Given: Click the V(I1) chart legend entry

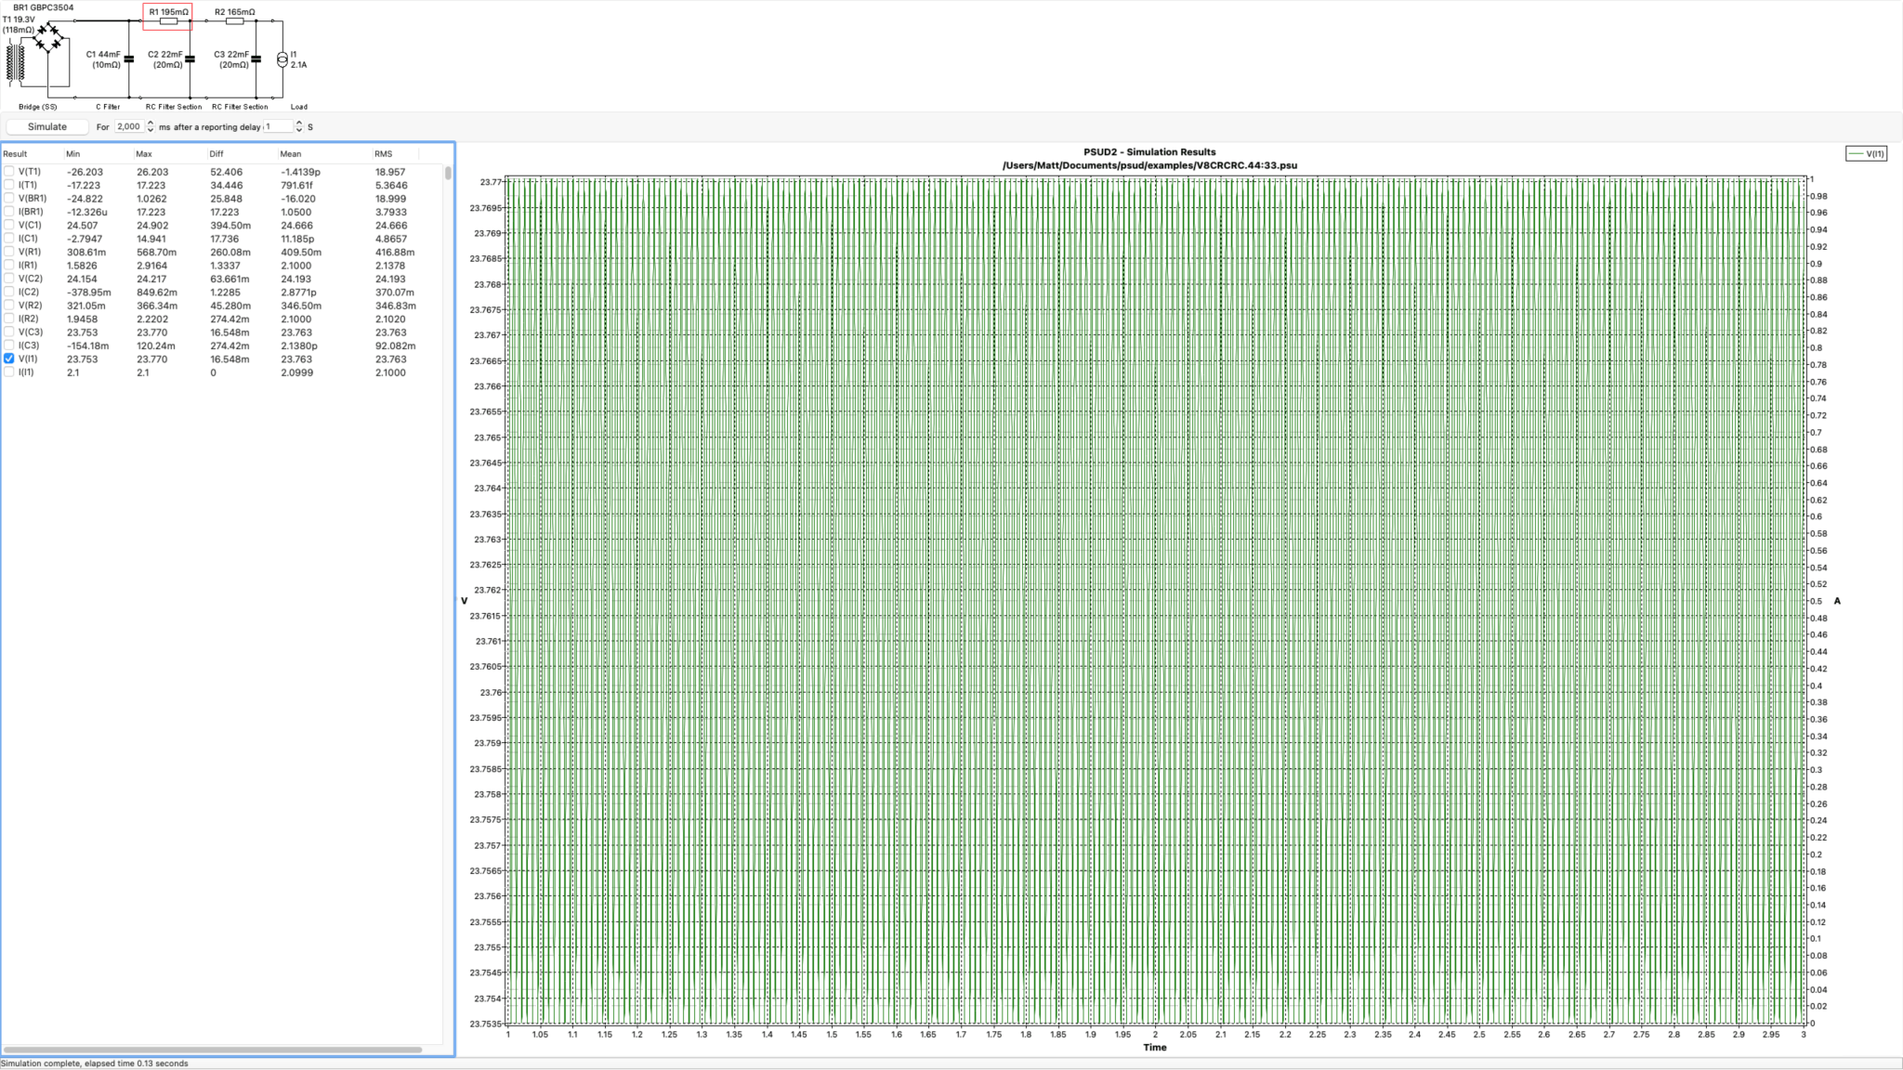Looking at the screenshot, I should [1866, 154].
